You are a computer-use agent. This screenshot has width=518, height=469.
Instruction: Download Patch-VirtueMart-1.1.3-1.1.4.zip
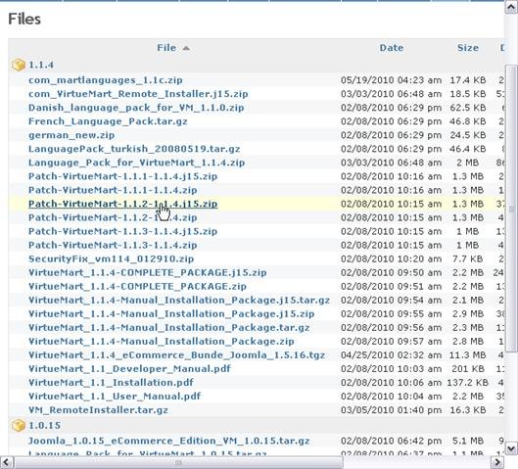[x=113, y=245]
